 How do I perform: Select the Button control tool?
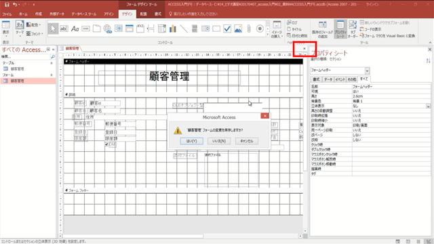click(x=86, y=28)
